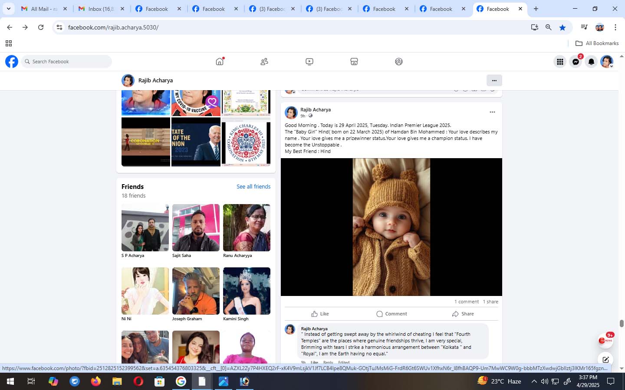Open Facebook Video tab icon
Image resolution: width=625 pixels, height=390 pixels.
pyautogui.click(x=309, y=62)
